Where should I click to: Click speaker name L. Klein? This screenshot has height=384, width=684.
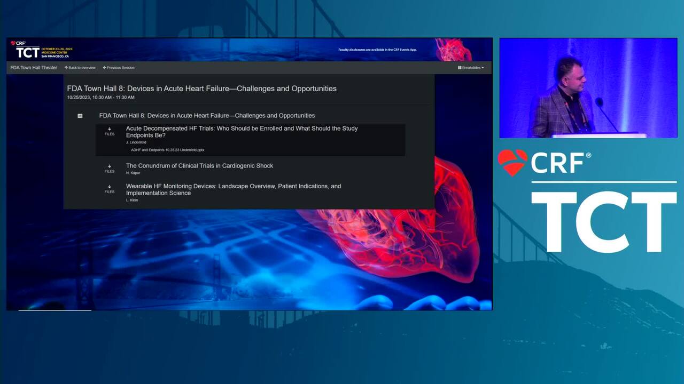pyautogui.click(x=132, y=200)
